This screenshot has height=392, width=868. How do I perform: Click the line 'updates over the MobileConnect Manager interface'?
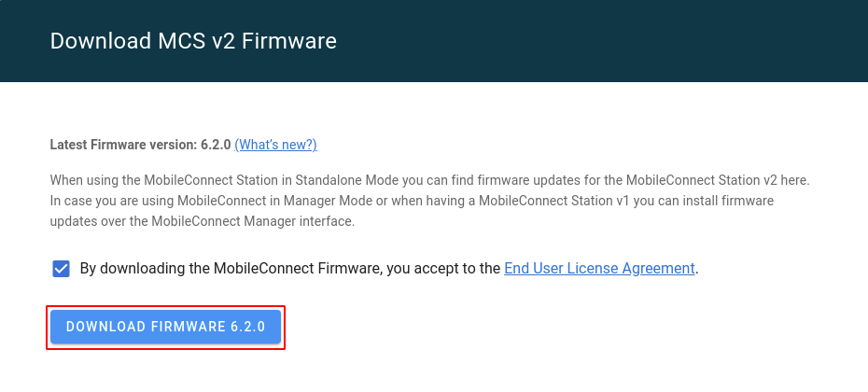[x=202, y=221]
